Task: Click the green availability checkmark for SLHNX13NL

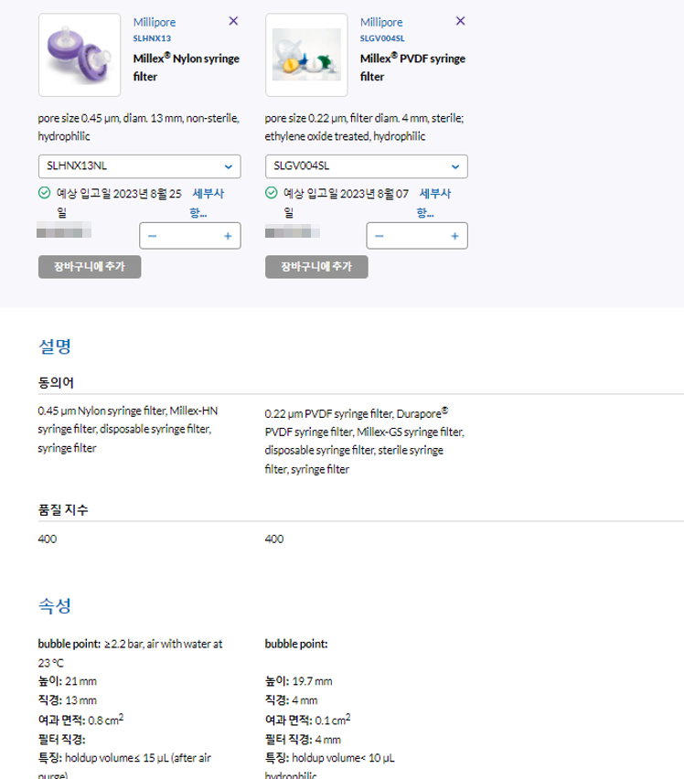Action: coord(42,191)
